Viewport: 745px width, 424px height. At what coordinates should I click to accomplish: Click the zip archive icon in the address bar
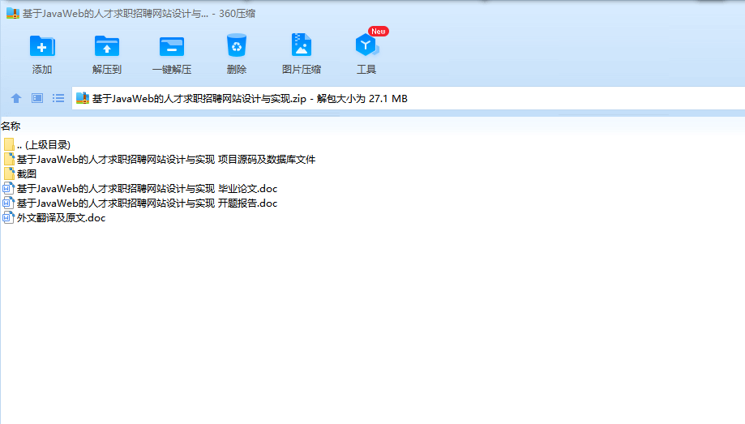[83, 98]
